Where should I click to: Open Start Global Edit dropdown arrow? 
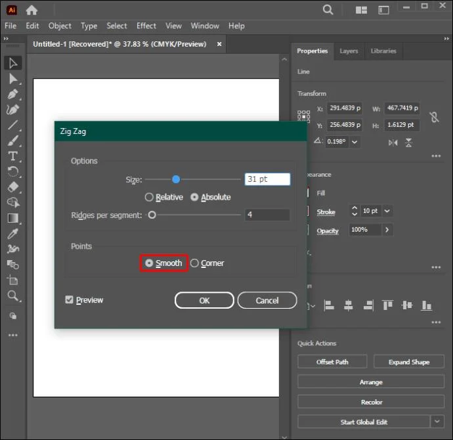click(x=437, y=422)
